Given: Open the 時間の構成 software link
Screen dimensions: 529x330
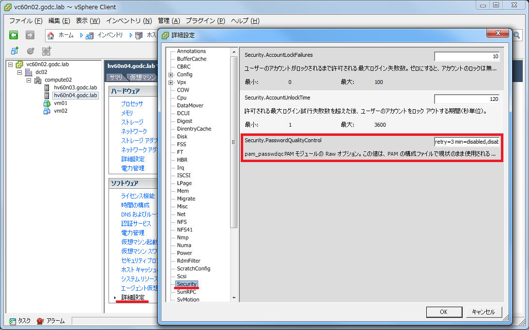Looking at the screenshot, I should (x=135, y=205).
